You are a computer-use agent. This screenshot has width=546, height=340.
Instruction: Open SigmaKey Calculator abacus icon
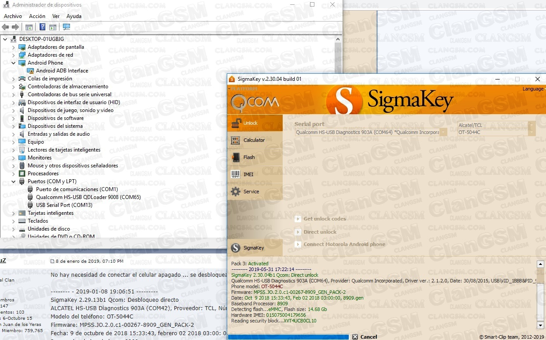point(236,141)
